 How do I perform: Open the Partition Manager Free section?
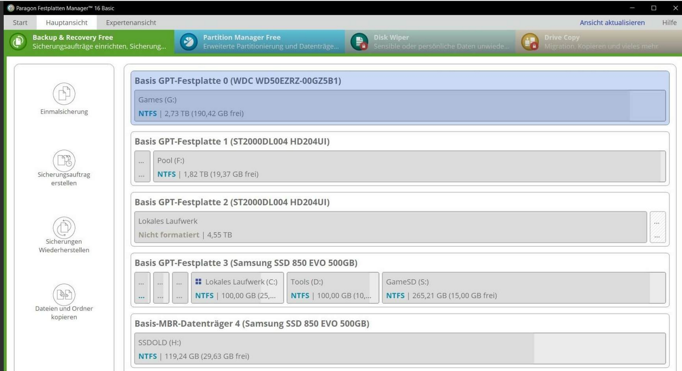(259, 41)
